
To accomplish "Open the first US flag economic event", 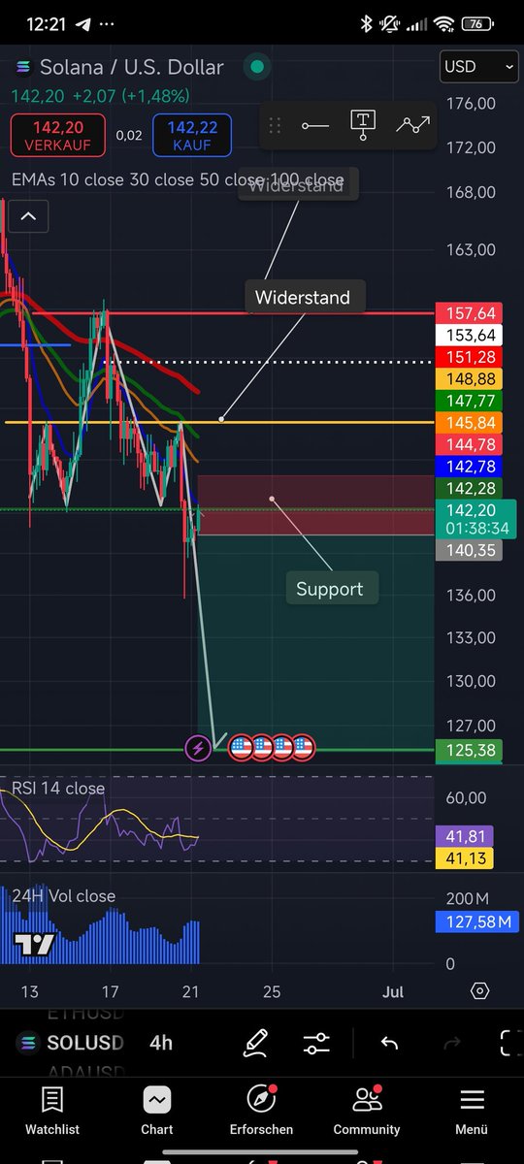I will pos(241,748).
